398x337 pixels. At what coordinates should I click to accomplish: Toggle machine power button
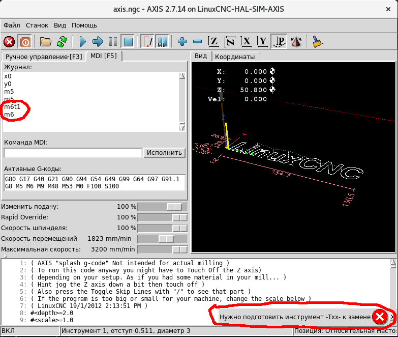(x=25, y=42)
